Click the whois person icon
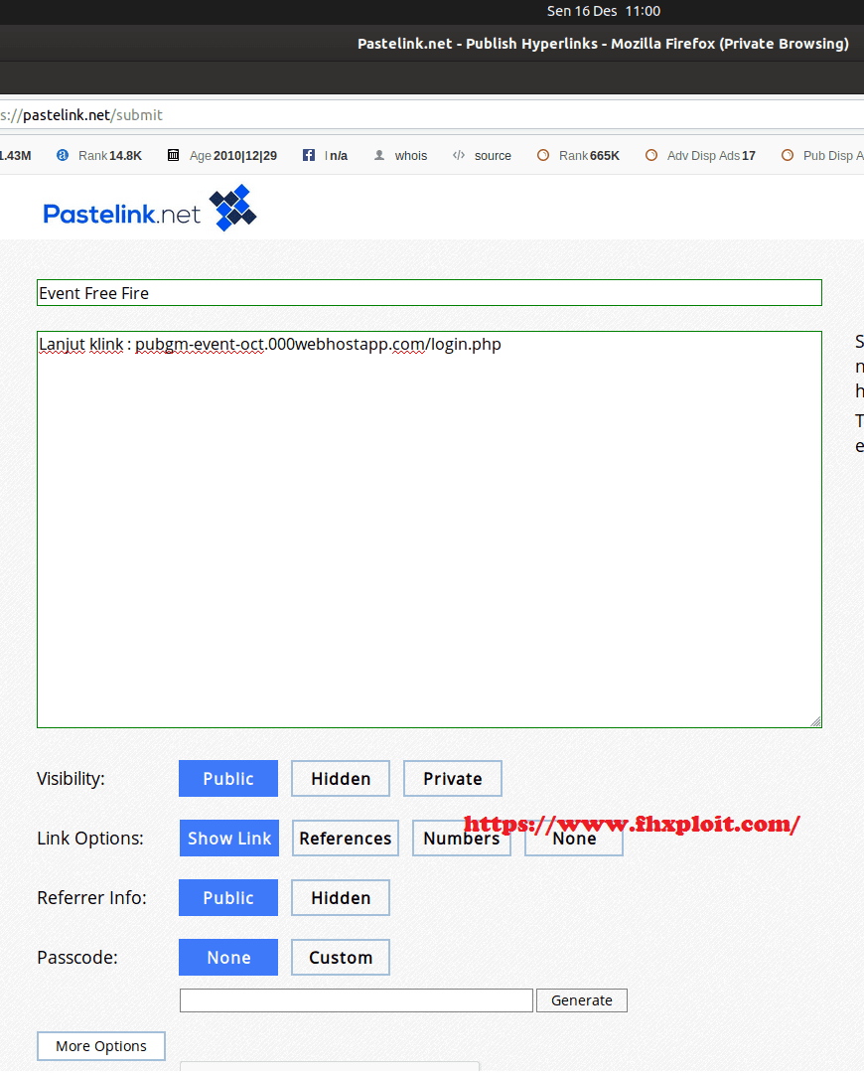Image resolution: width=864 pixels, height=1073 pixels. pos(379,155)
